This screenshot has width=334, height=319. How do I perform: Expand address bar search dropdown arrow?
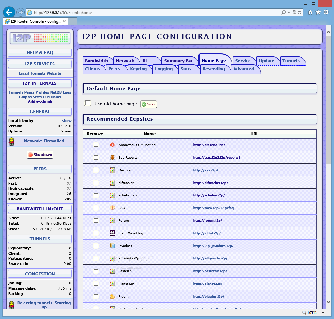(289, 13)
